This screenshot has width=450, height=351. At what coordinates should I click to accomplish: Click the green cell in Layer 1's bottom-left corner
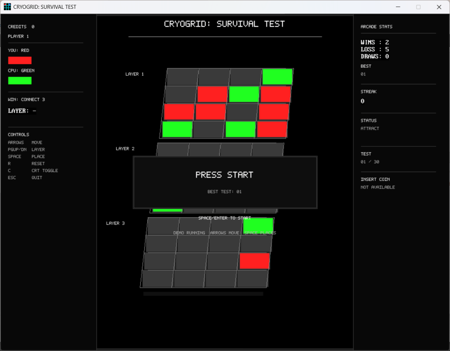coord(177,129)
